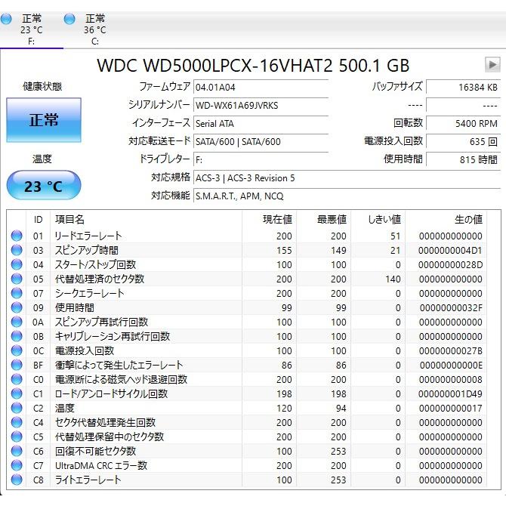Select the ロード/アンロードサイクル回数 attribute name

[111, 393]
